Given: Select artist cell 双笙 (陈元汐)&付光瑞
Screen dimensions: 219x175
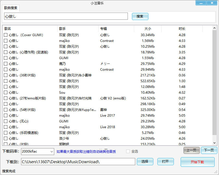Looking at the screenshot, I should (75, 98).
